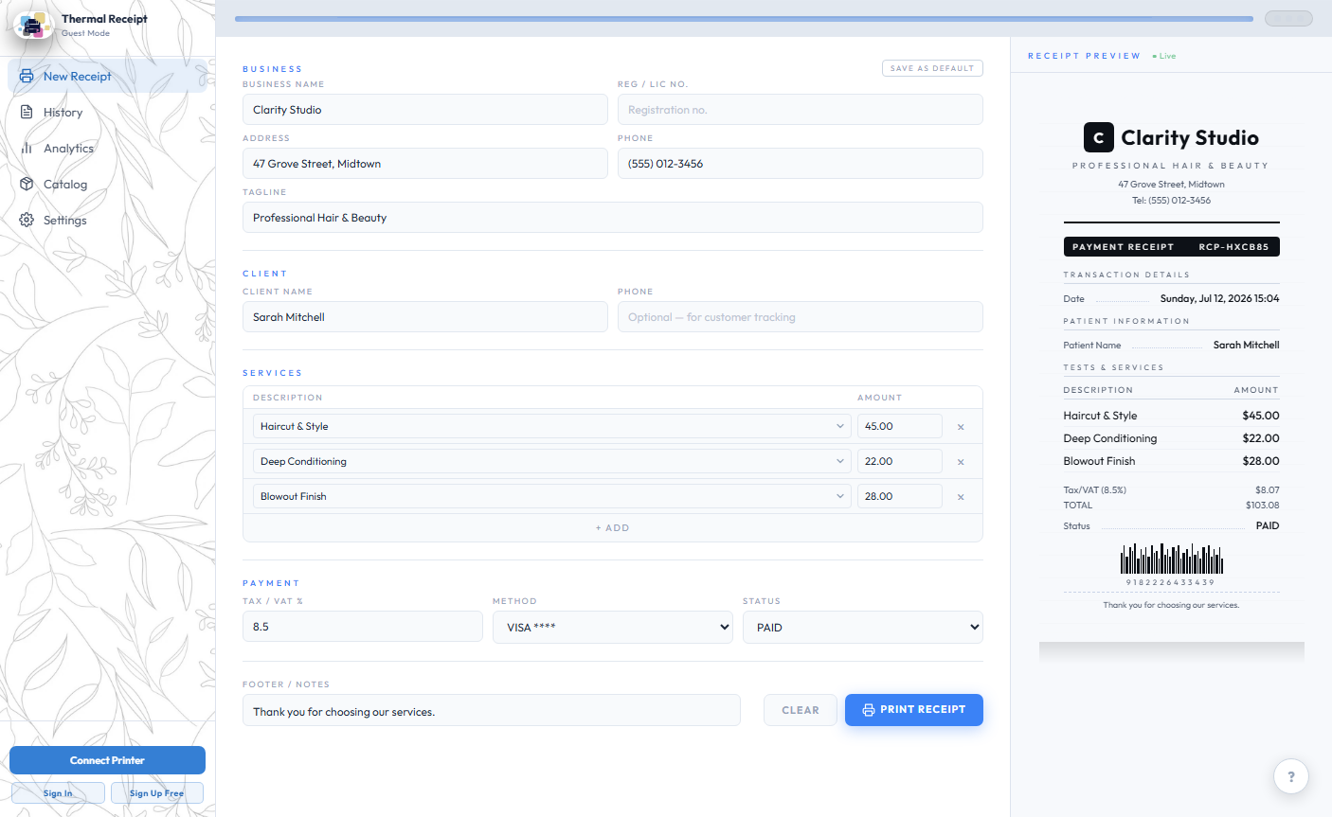Click the Footer / Notes field
Image resolution: width=1332 pixels, height=817 pixels.
click(x=491, y=711)
